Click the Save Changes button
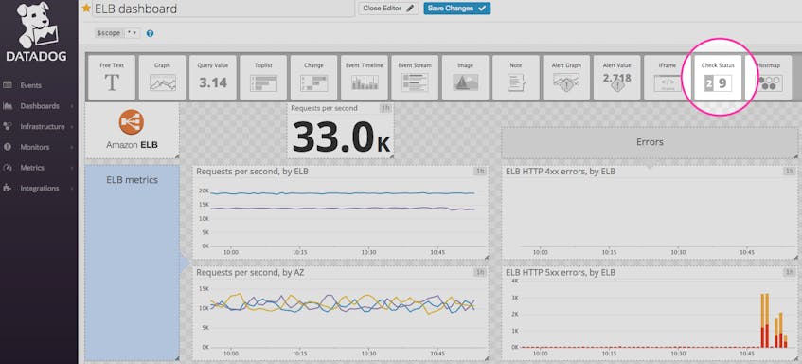The width and height of the screenshot is (802, 364). pyautogui.click(x=456, y=9)
